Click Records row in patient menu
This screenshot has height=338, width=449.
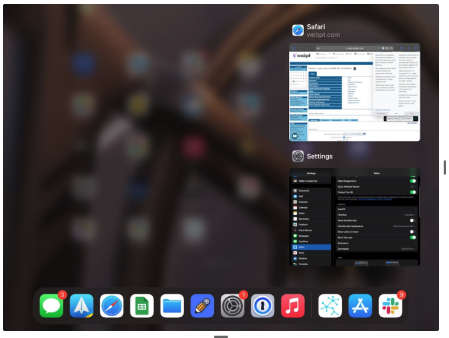[x=325, y=81]
